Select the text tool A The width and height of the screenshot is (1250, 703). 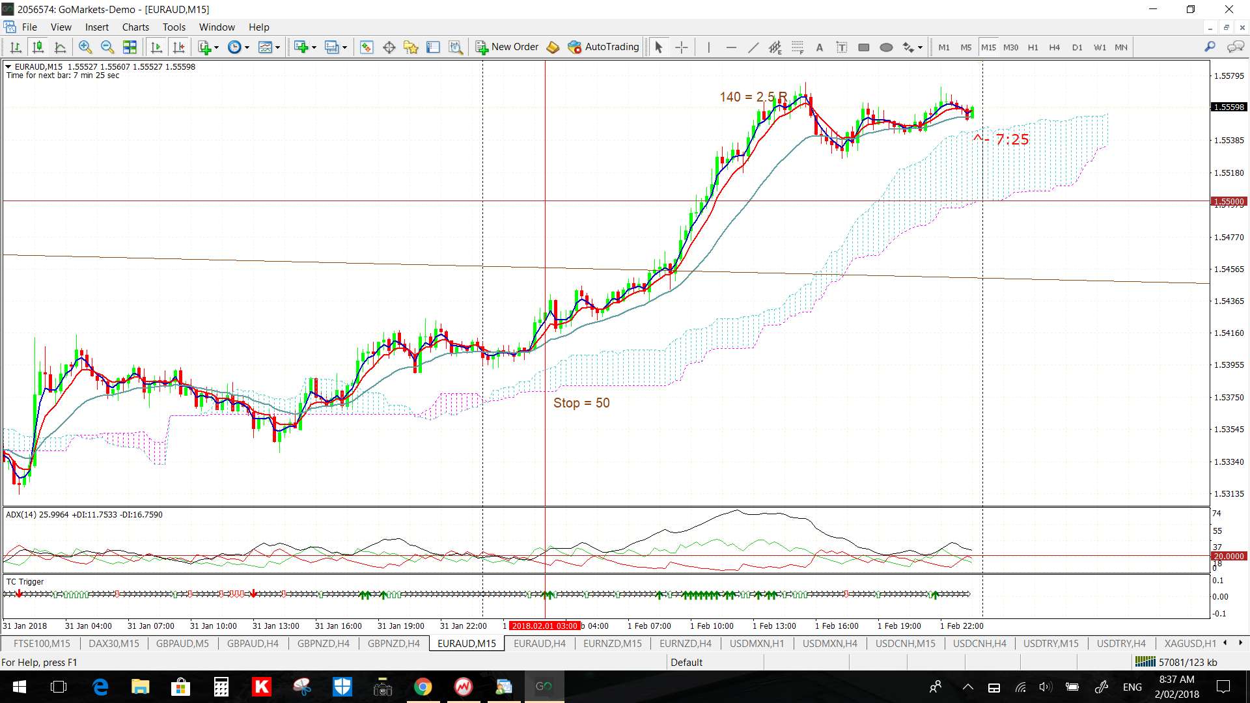pos(820,47)
